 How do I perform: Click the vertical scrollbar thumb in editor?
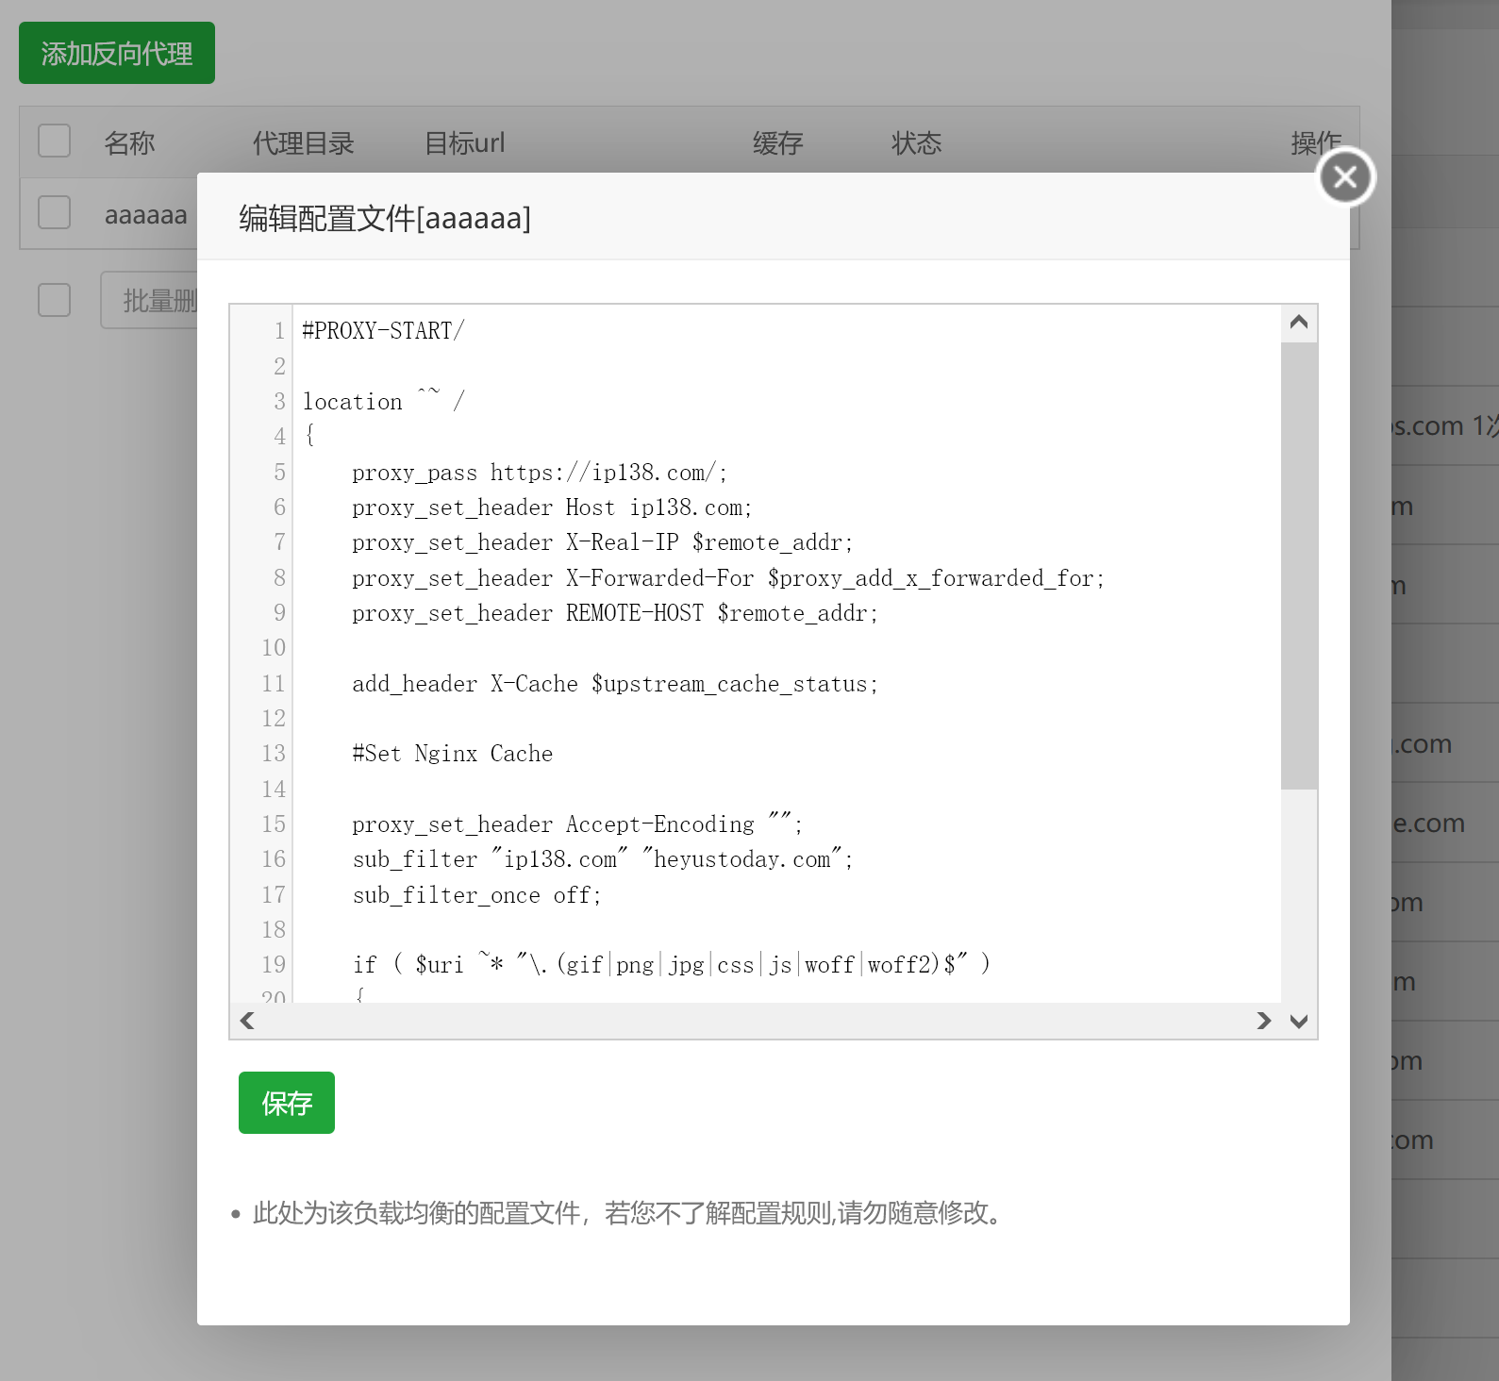point(1299,566)
